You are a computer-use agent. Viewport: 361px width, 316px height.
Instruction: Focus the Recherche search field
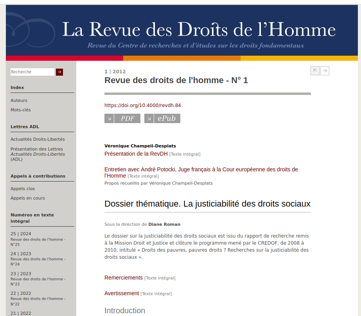(32, 72)
